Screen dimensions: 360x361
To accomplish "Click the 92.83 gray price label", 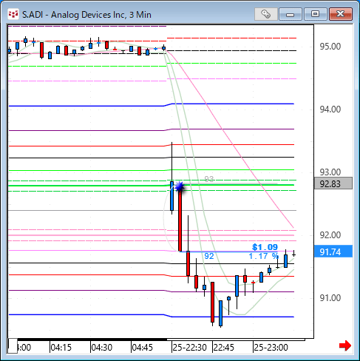I will pos(333,183).
